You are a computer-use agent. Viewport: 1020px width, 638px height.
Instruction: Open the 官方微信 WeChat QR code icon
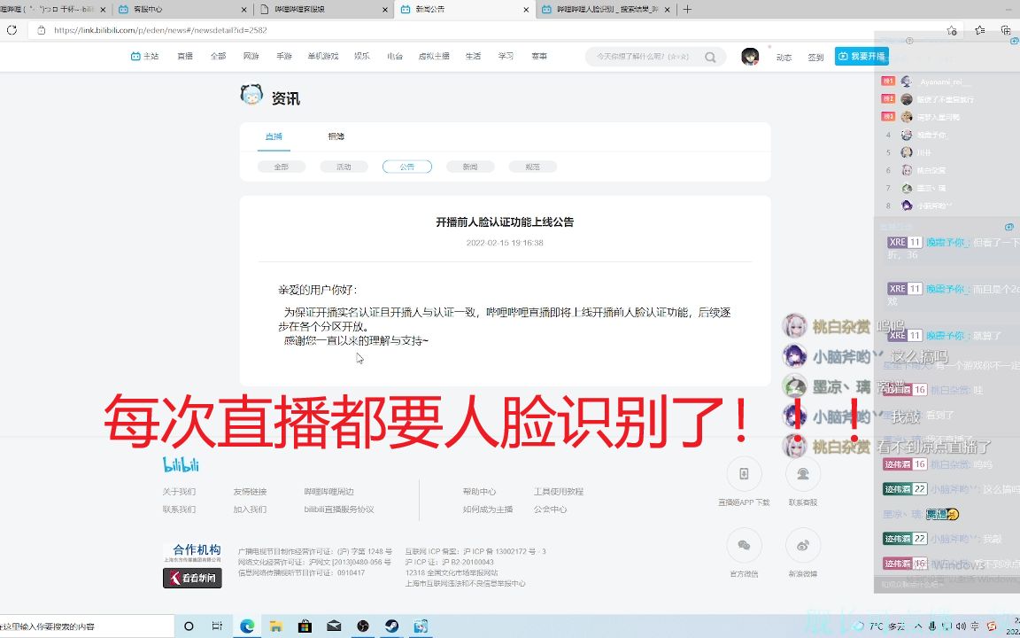coord(744,546)
